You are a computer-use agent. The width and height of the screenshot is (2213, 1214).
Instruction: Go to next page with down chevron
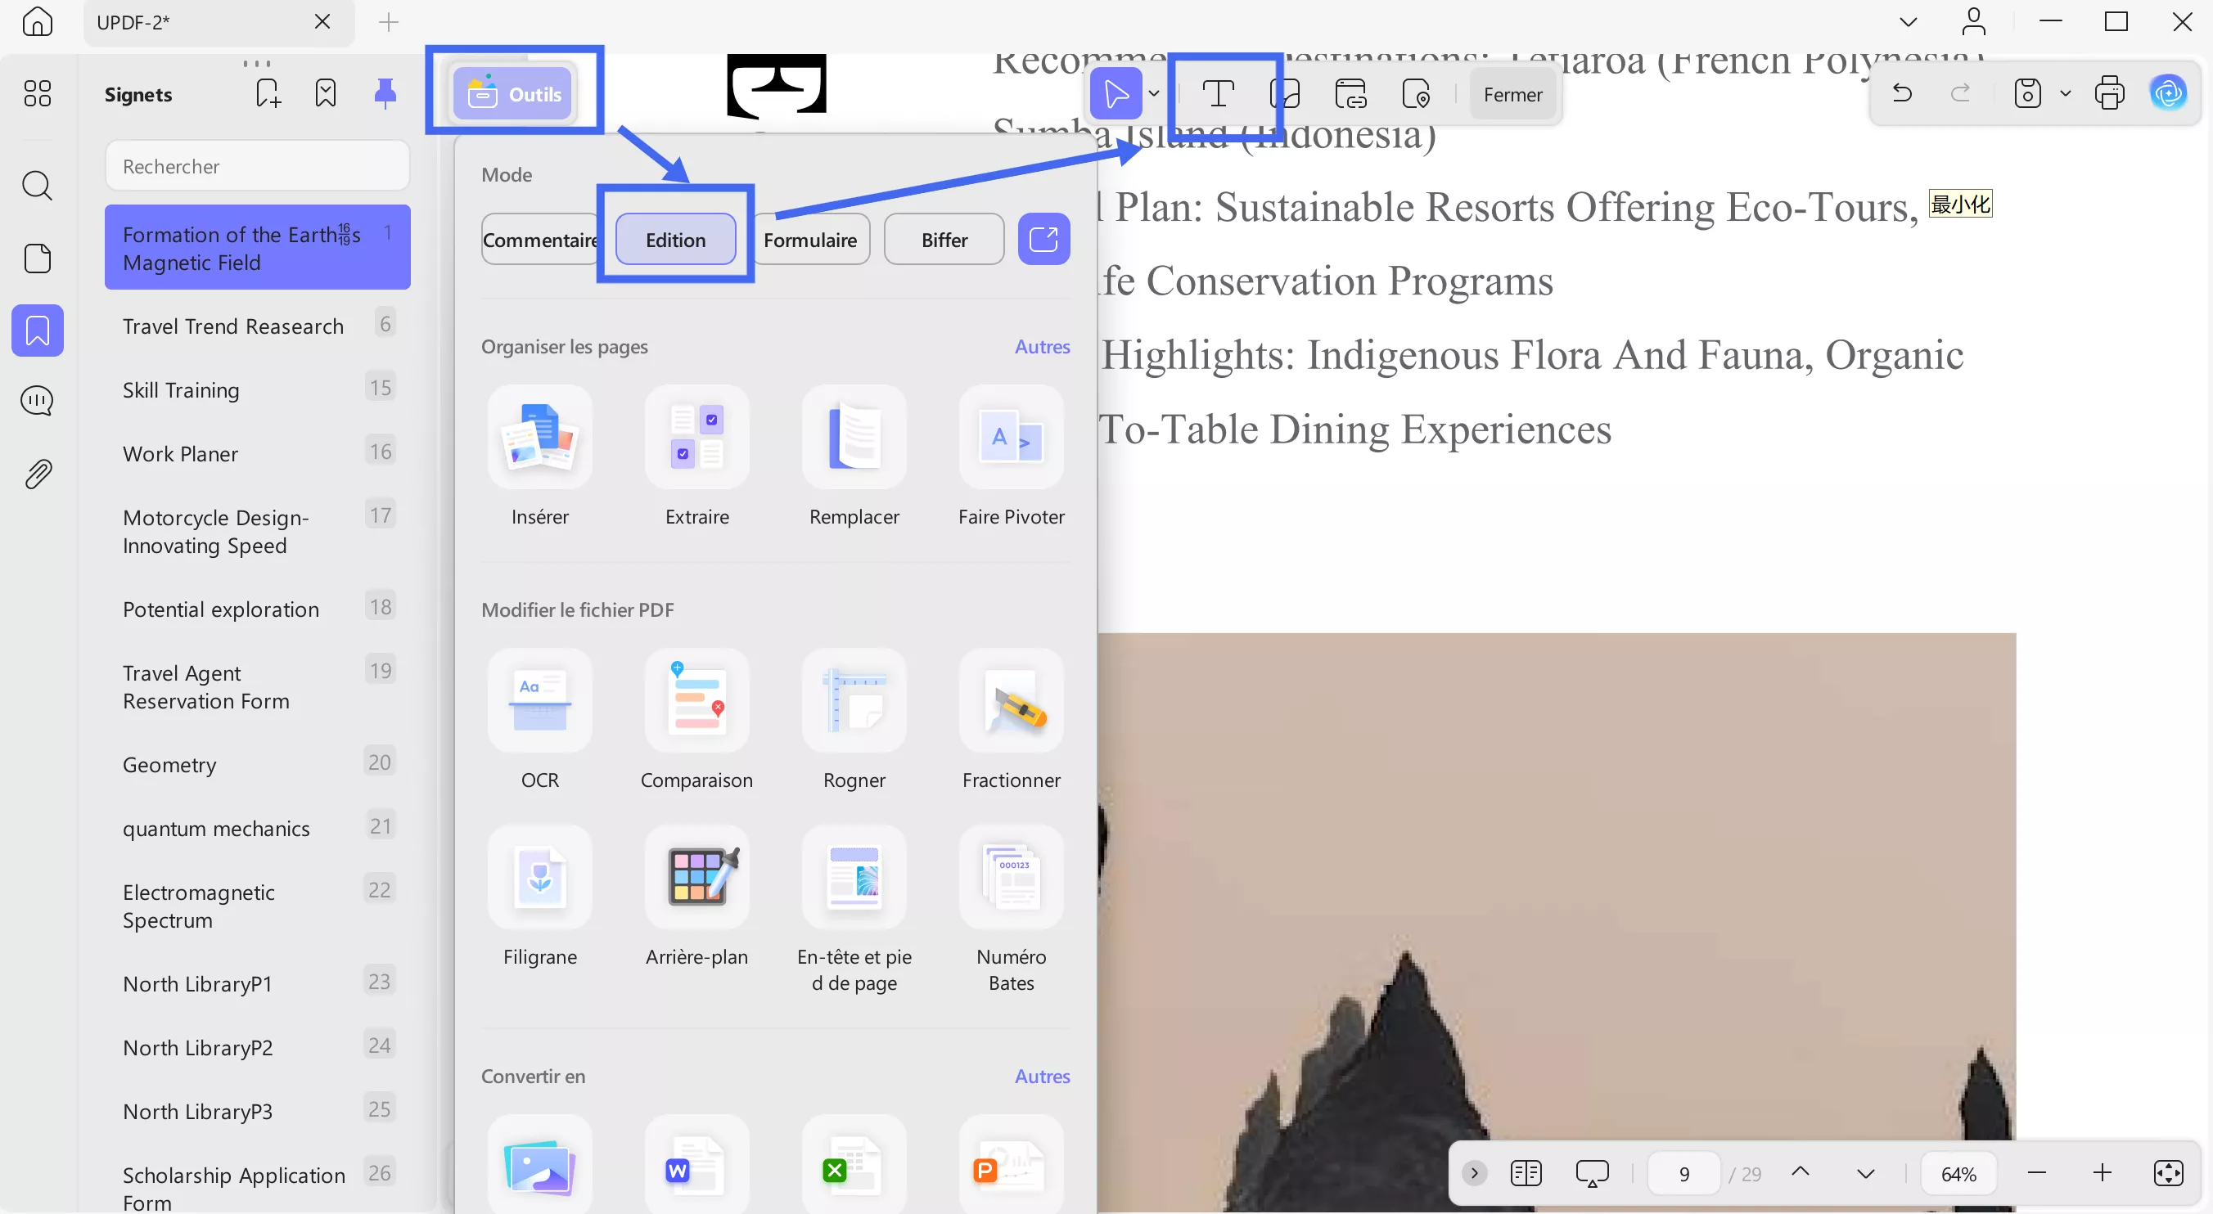(1866, 1173)
